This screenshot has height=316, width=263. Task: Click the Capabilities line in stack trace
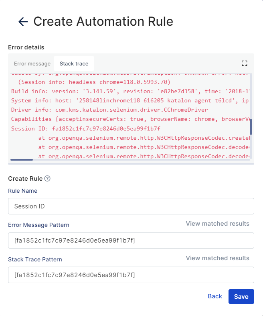pos(120,119)
